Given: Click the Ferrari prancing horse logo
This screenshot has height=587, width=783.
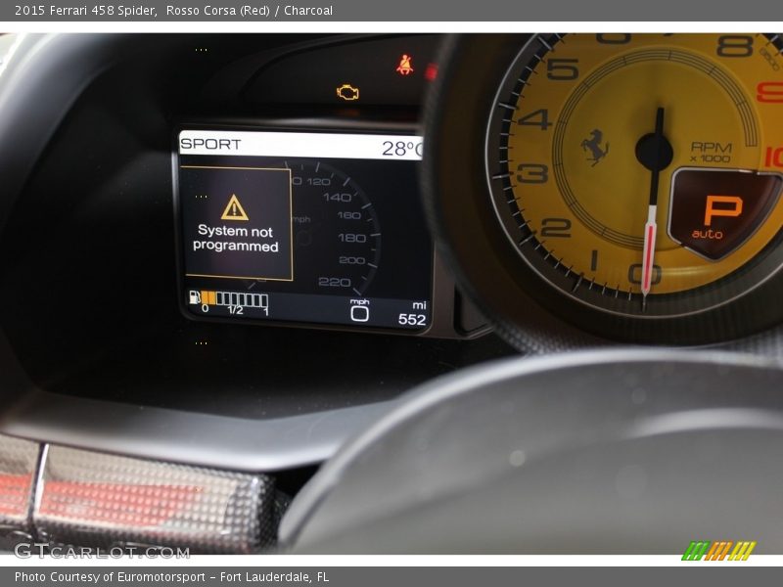Looking at the screenshot, I should click(x=594, y=147).
